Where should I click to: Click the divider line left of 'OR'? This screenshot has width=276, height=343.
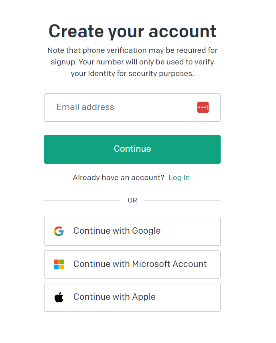pos(82,200)
